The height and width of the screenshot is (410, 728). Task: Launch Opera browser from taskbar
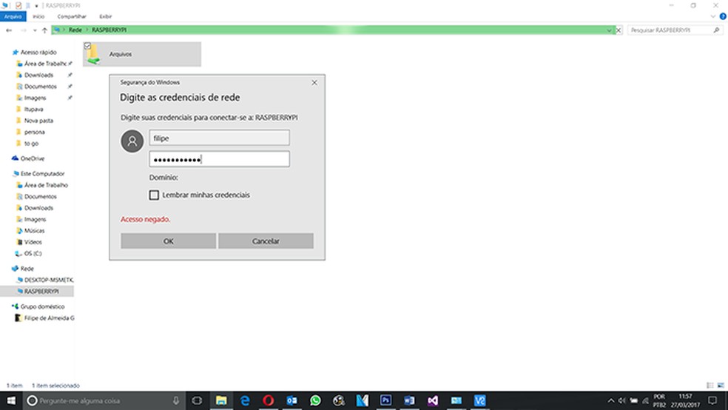269,400
